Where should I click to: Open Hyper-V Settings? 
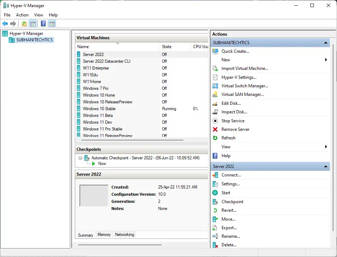239,77
